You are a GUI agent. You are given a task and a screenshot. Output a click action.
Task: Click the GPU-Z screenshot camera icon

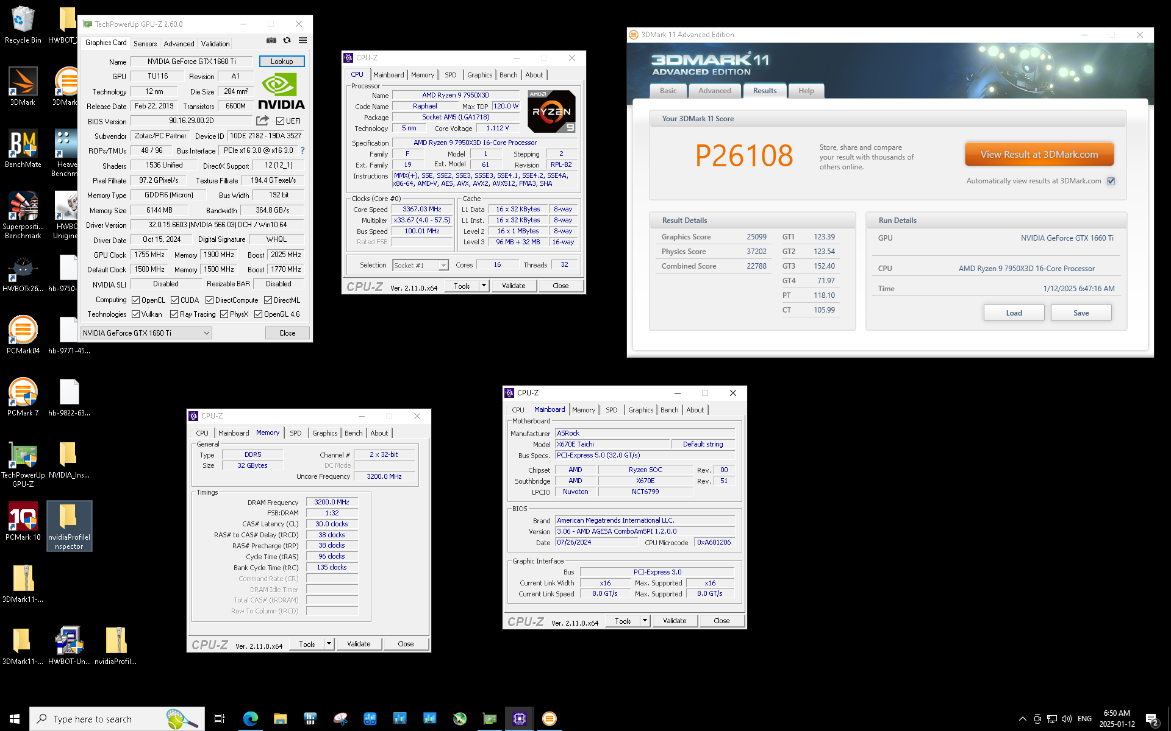coord(271,41)
